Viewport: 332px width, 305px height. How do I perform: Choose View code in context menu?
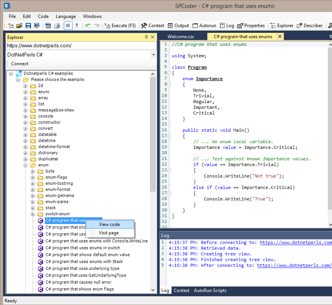pyautogui.click(x=110, y=224)
